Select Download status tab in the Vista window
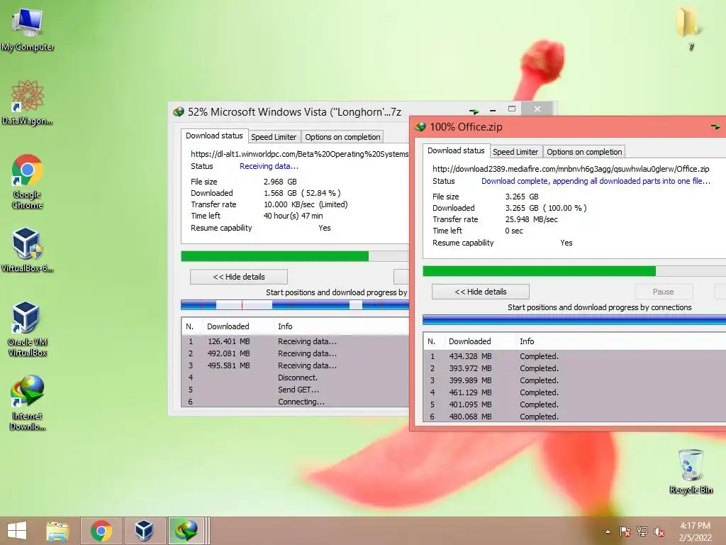The height and width of the screenshot is (545, 726). [x=214, y=136]
